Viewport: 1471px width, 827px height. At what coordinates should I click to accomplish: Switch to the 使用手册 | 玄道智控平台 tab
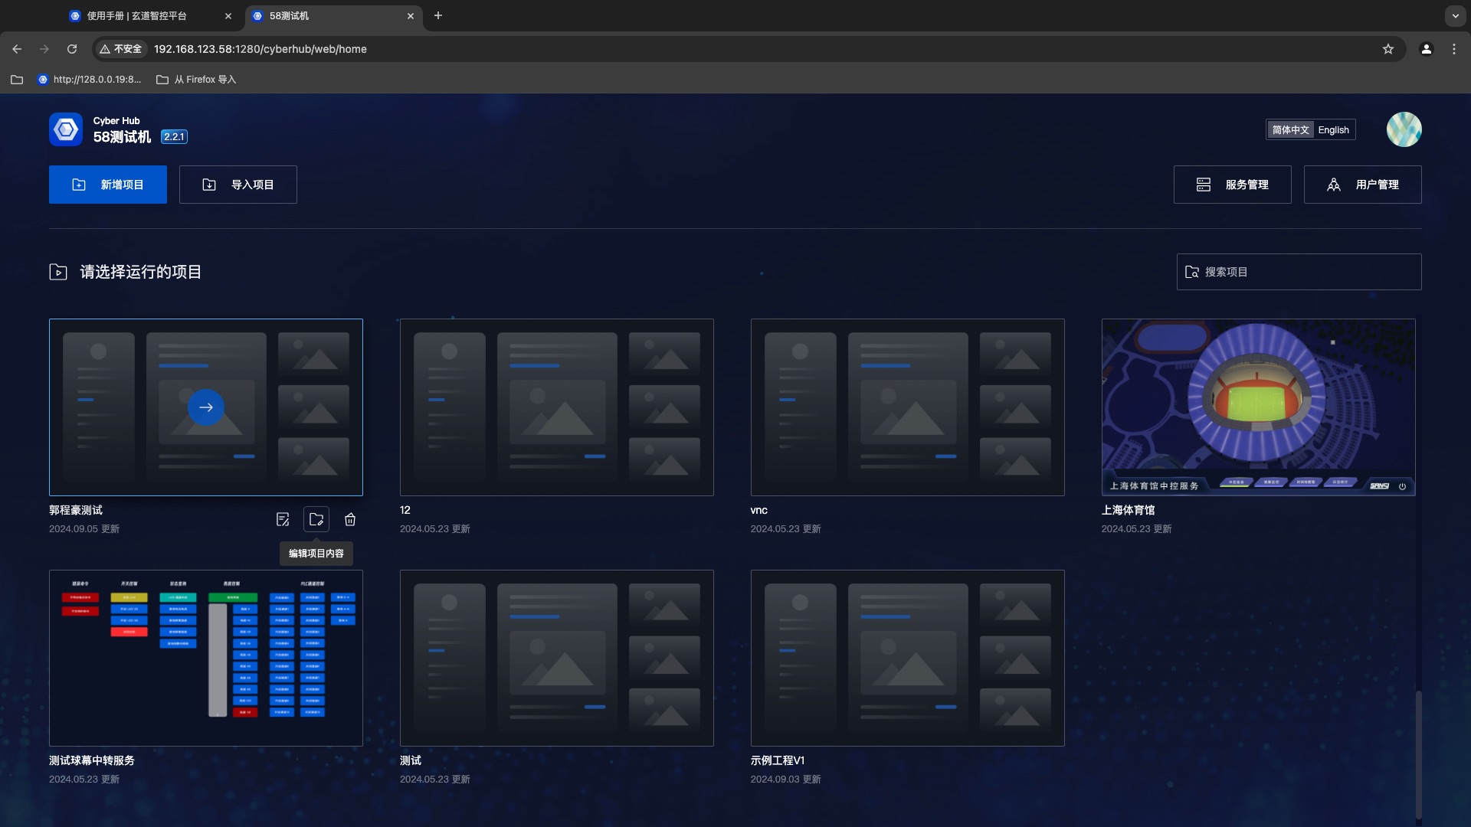coord(151,16)
